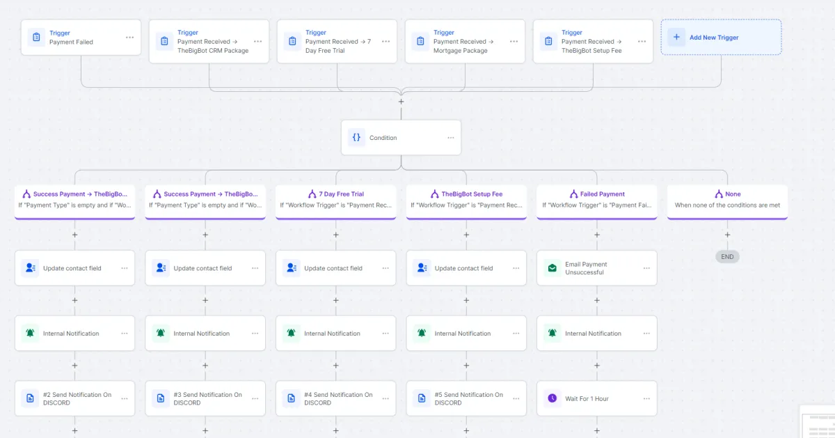The width and height of the screenshot is (835, 438).
Task: Open the Email Payment Unsuccessful options menu
Action: pyautogui.click(x=647, y=268)
